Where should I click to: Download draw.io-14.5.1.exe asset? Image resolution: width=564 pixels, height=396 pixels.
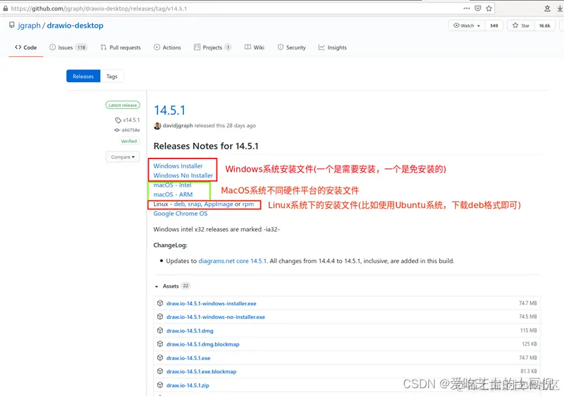coord(188,358)
